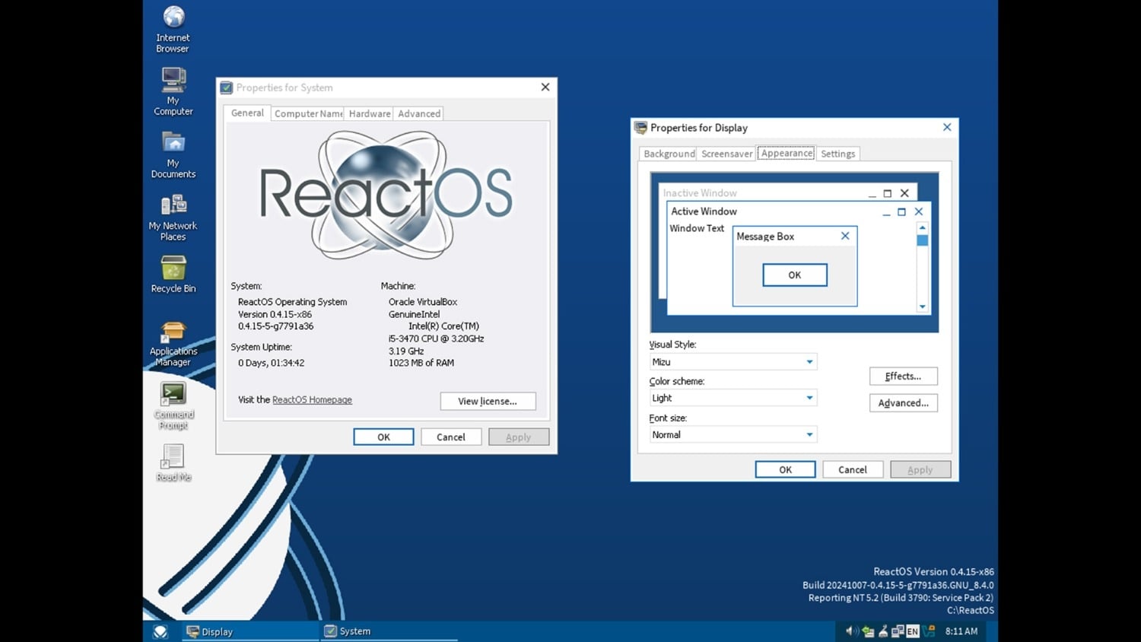
Task: Select the My Computer desktop icon
Action: [173, 91]
